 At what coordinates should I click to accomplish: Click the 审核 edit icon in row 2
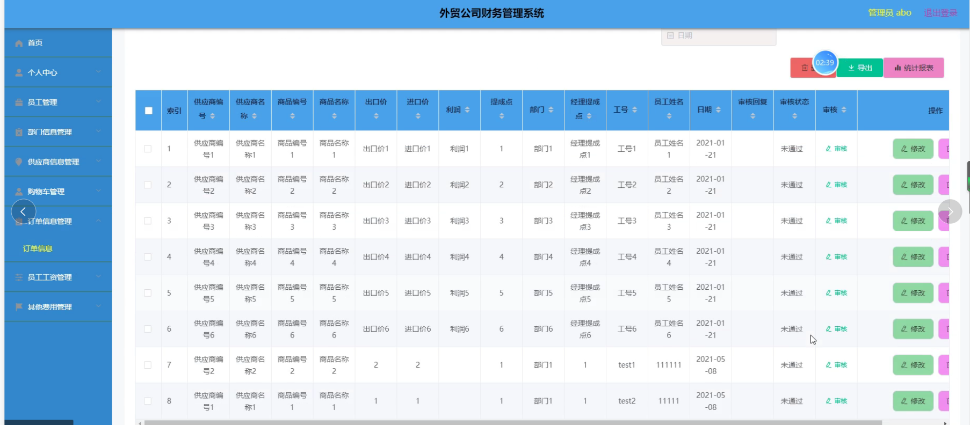point(829,185)
